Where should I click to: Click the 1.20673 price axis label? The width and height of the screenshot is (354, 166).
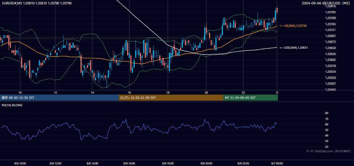click(x=330, y=42)
